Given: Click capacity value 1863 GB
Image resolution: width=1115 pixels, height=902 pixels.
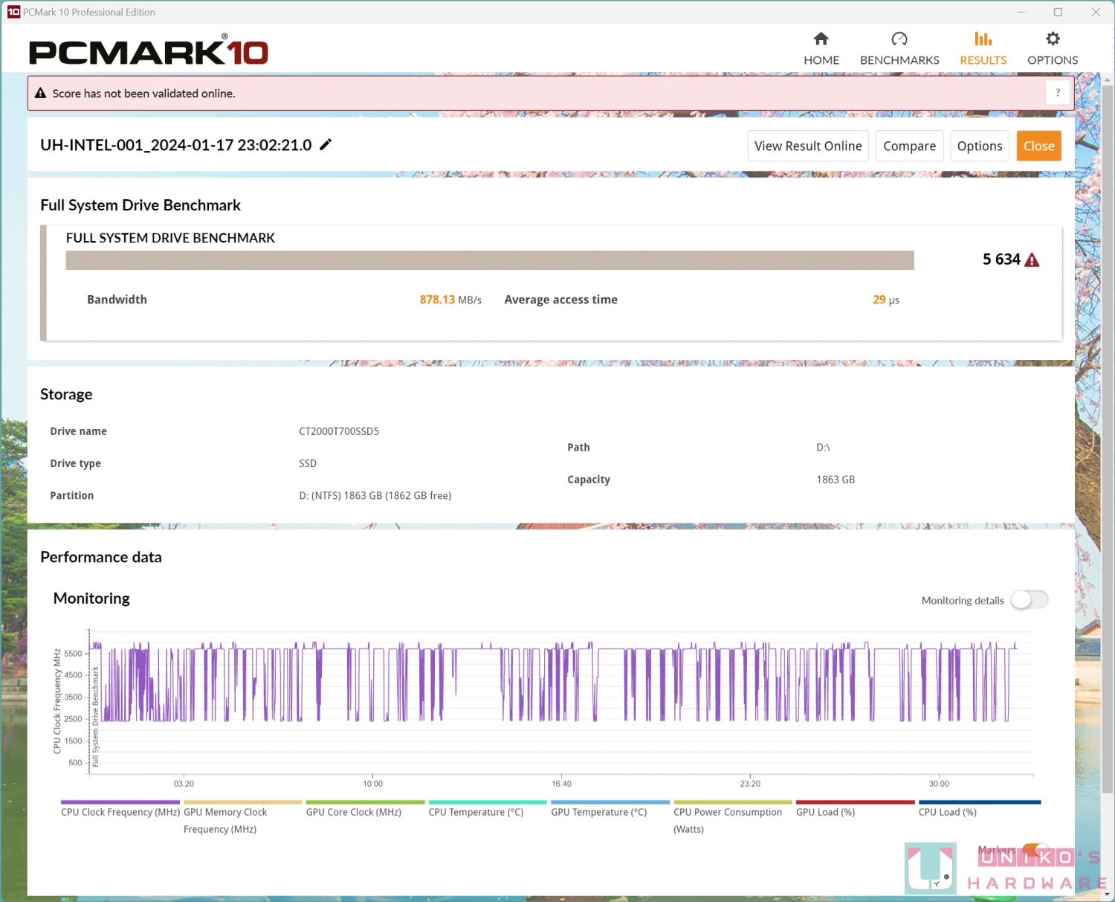Looking at the screenshot, I should (x=836, y=480).
